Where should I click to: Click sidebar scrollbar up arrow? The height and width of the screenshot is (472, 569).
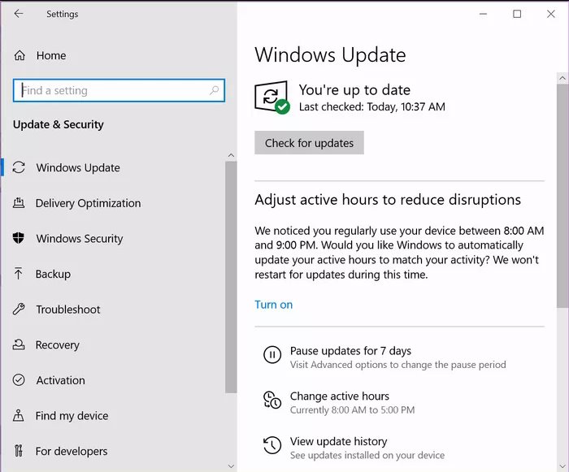[231, 155]
